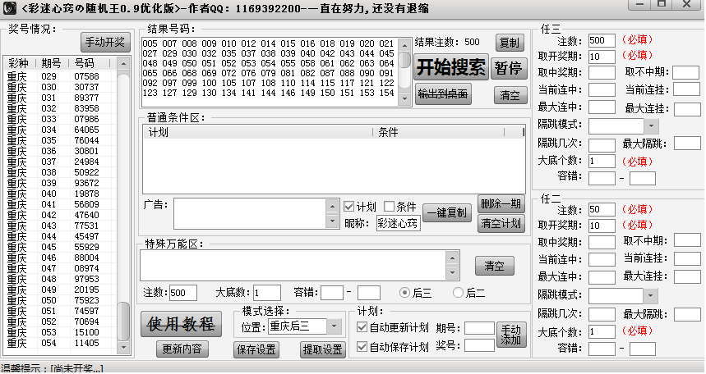706x374 pixels.
Task: Click down arrow in 特殊万能区 text box
Action: point(452,272)
